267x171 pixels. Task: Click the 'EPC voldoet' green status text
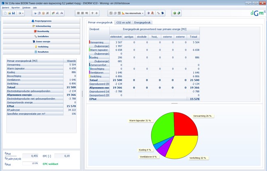[x=51, y=164]
